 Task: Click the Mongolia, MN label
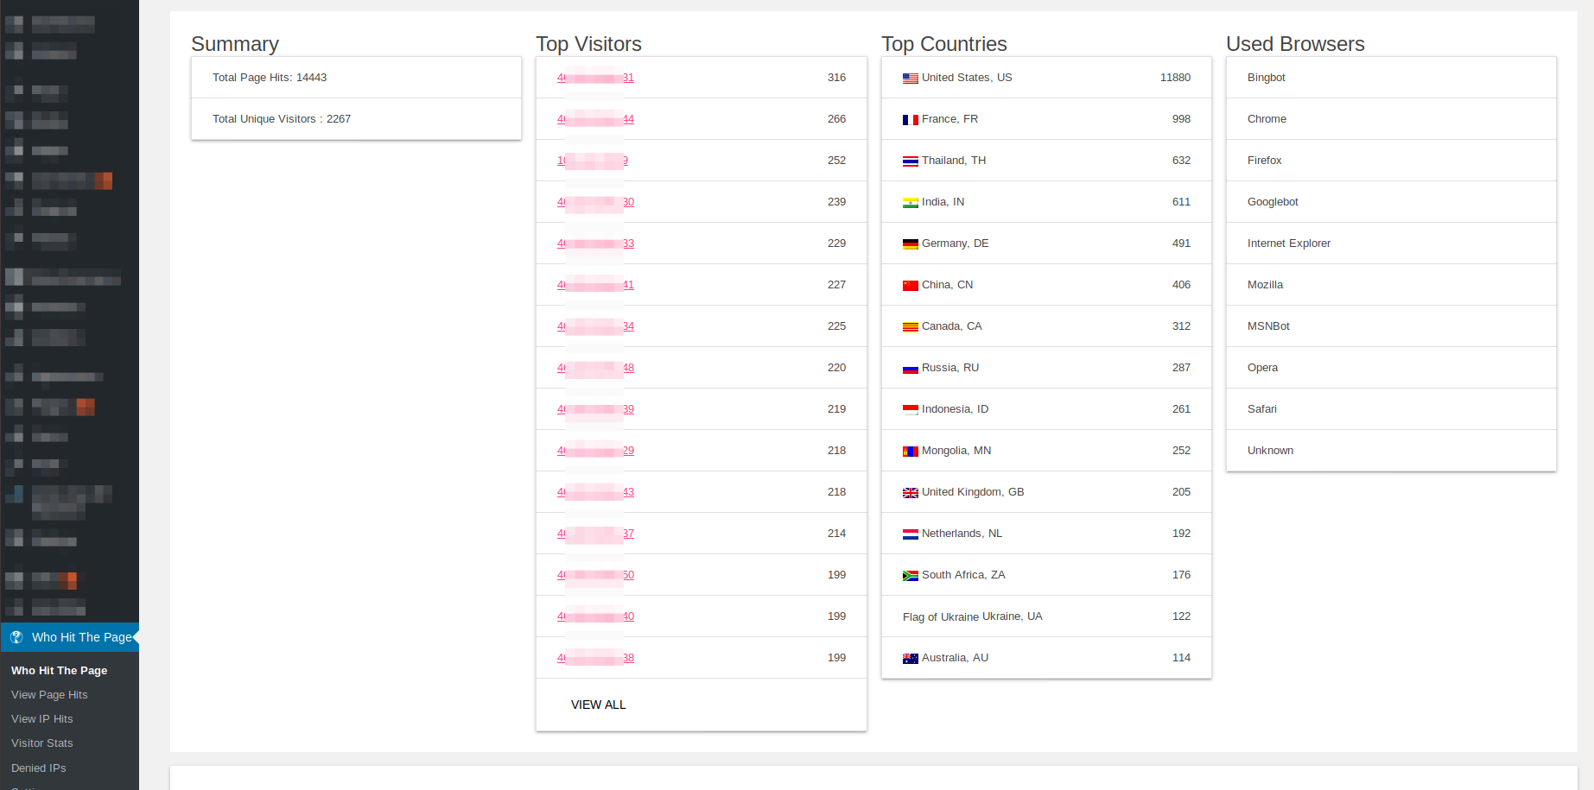tap(956, 451)
